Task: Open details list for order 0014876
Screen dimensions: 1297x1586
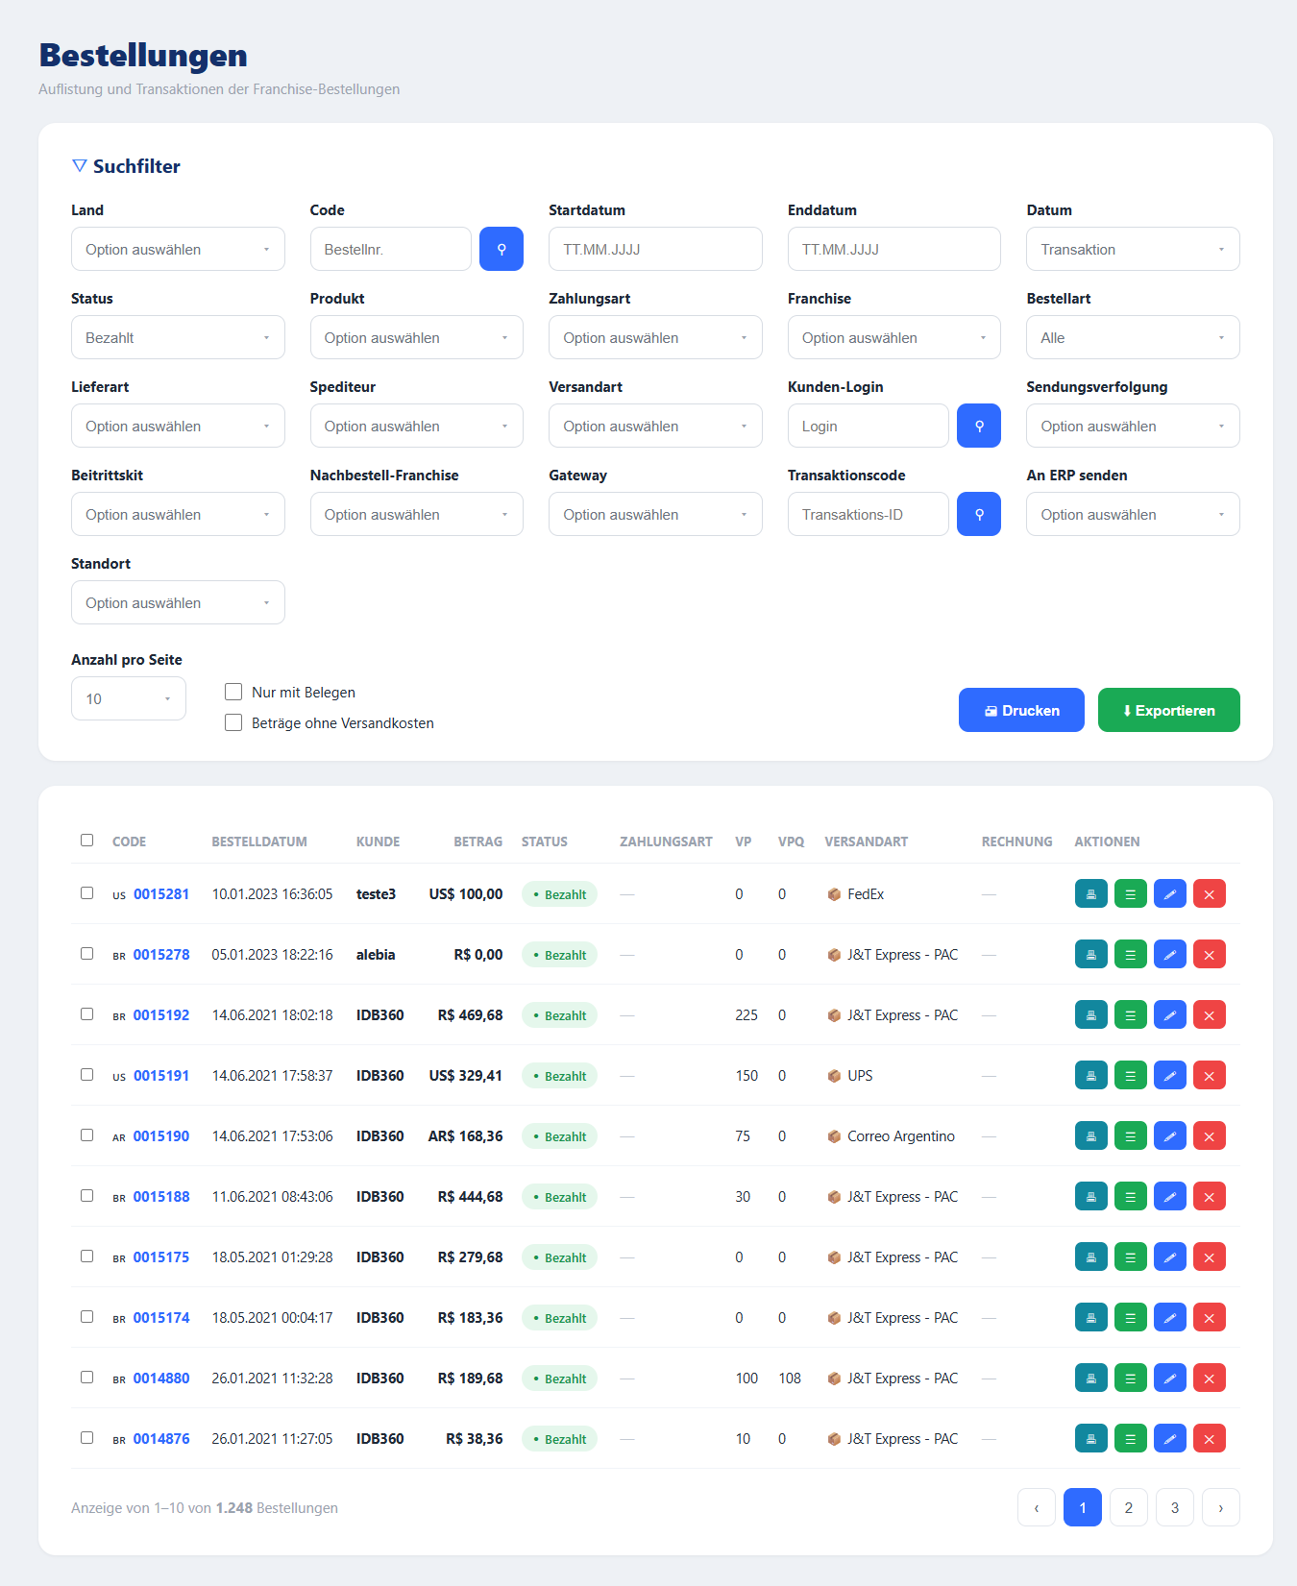Action: click(x=1131, y=1439)
